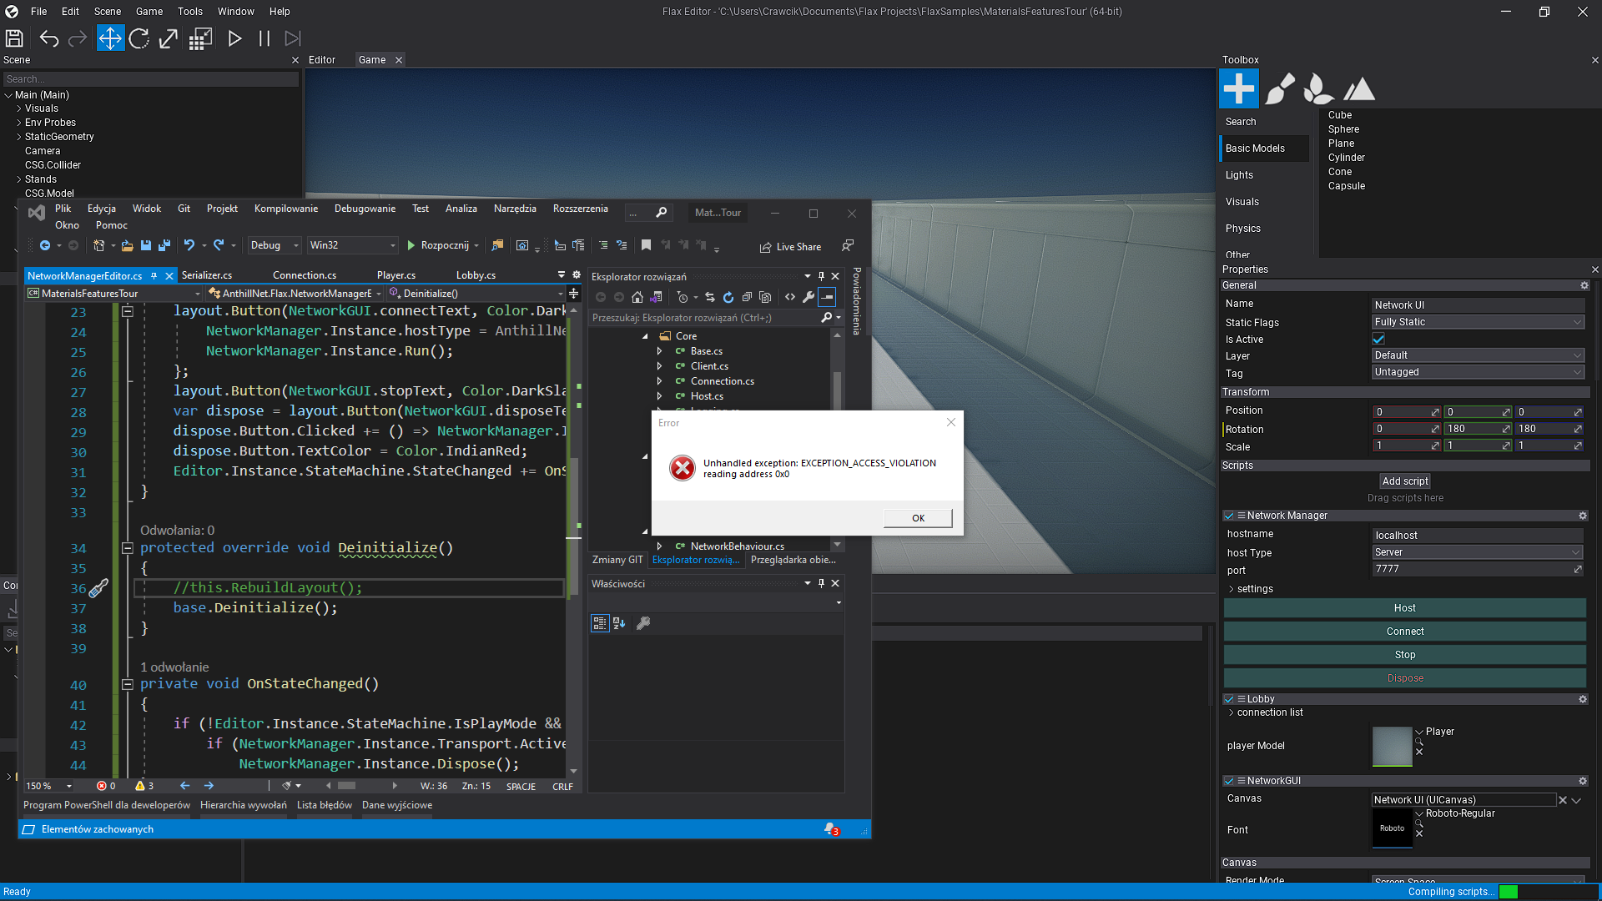
Task: Click the Save icon in Flax toolbar
Action: [13, 38]
